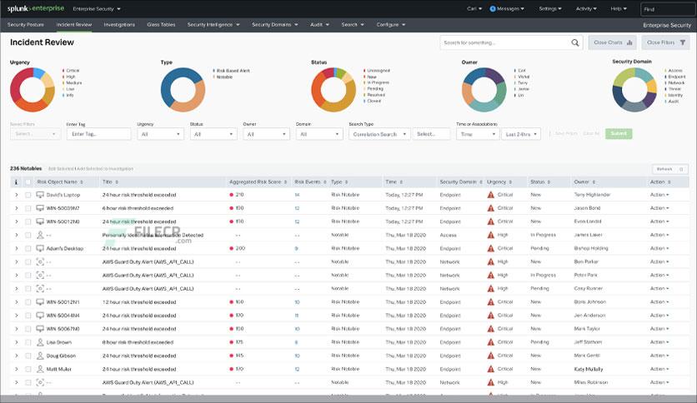Open the Glass Tables tab
This screenshot has width=697, height=403.
[161, 25]
